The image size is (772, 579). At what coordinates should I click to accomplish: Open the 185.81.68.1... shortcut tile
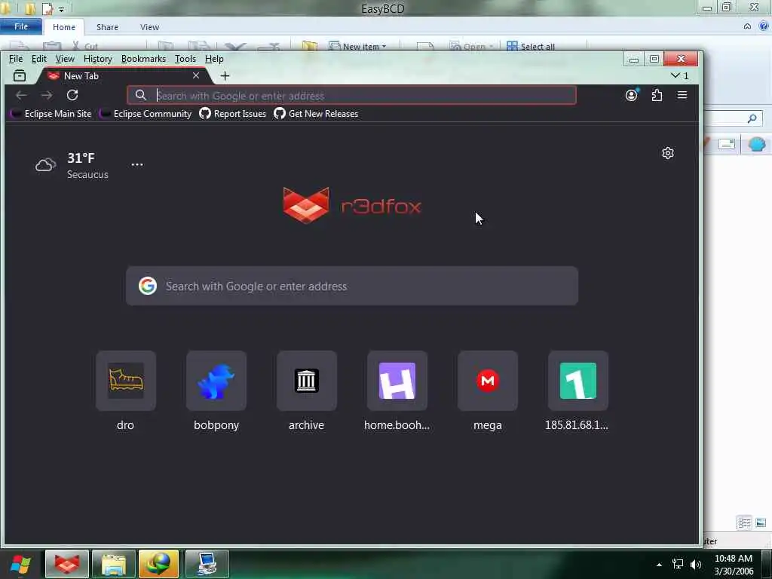click(x=578, y=381)
